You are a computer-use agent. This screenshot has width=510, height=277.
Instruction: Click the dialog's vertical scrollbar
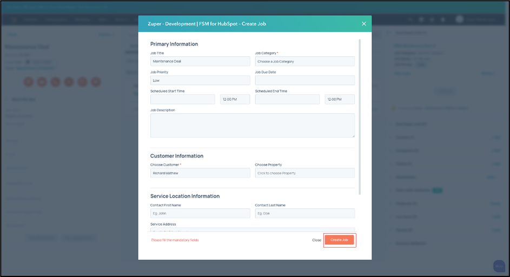tap(360, 117)
